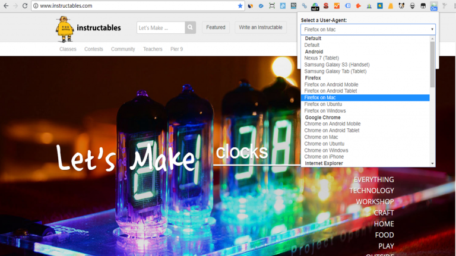
Task: Reload the page with the refresh icon
Action: [x=25, y=5]
